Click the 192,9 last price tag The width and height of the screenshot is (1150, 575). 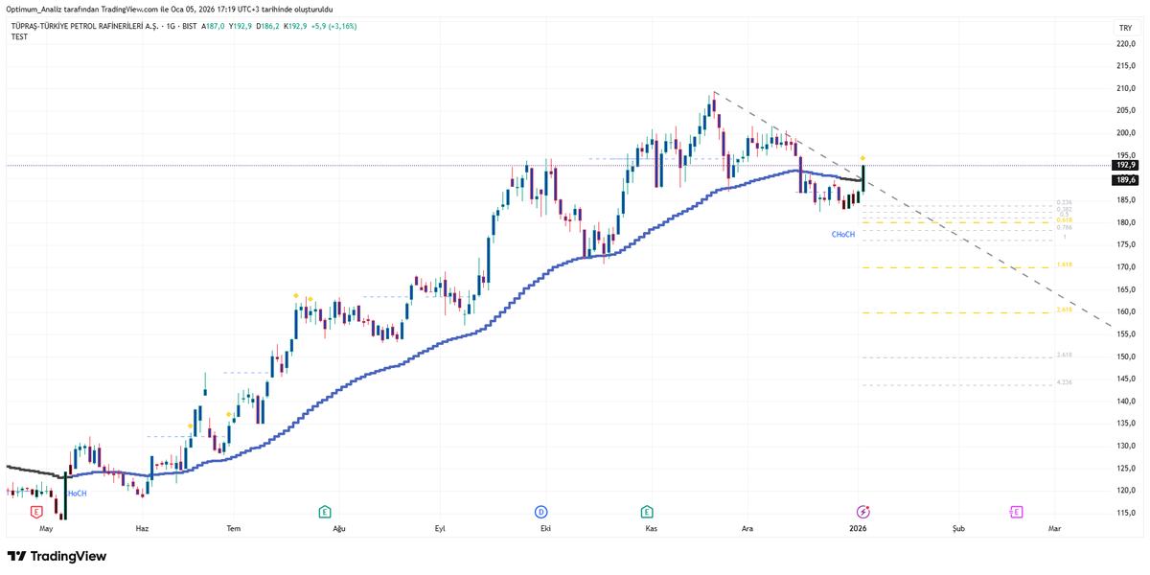click(x=1125, y=165)
